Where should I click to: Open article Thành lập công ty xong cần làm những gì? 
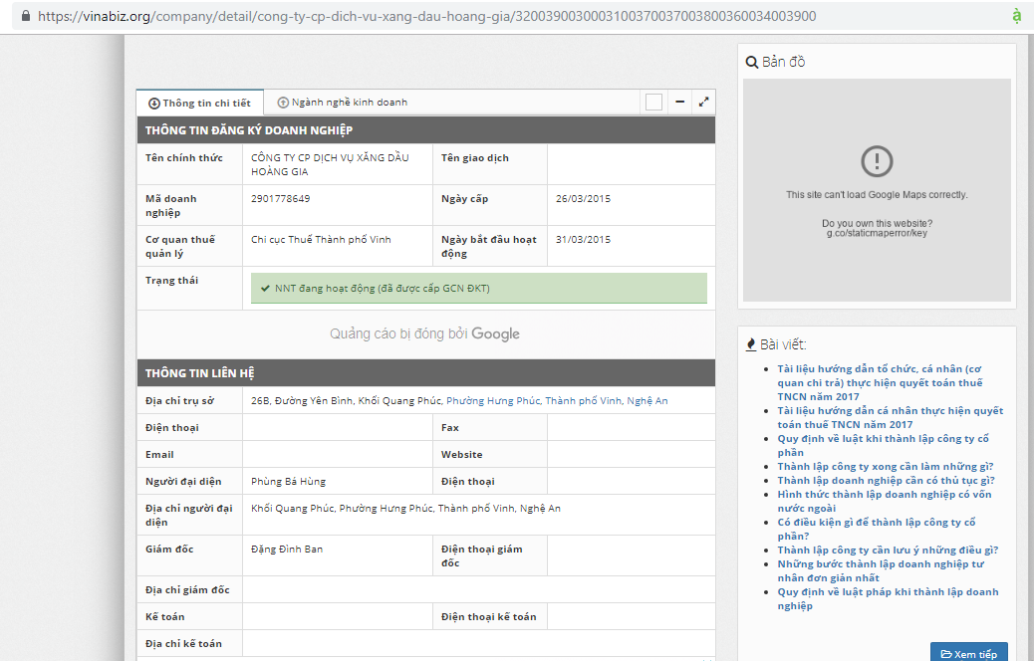(x=885, y=467)
